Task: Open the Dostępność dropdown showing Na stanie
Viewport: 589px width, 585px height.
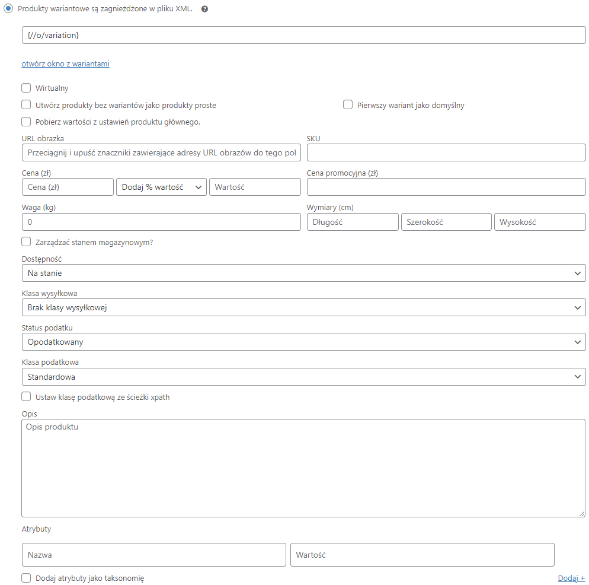Action: (x=304, y=273)
